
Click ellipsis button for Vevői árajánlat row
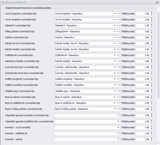(118, 14)
